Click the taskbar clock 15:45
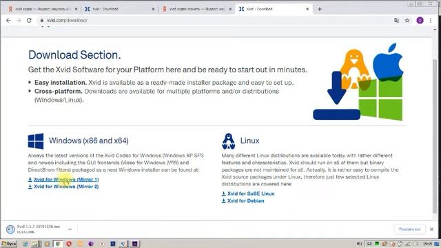The width and height of the screenshot is (441, 248). click(427, 244)
